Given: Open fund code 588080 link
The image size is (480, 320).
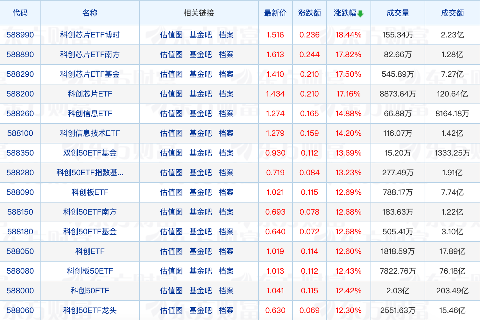Looking at the screenshot, I should [20, 271].
